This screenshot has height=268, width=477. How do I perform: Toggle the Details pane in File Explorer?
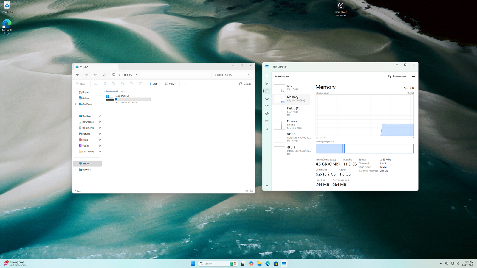coord(245,84)
